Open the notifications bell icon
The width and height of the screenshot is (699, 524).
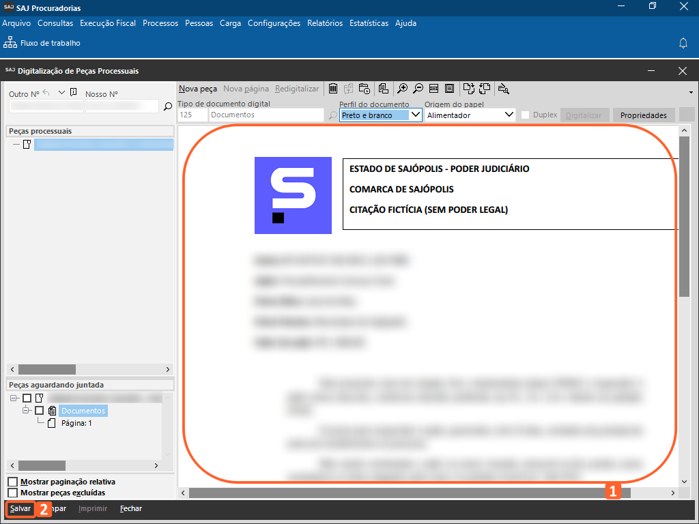[x=683, y=43]
